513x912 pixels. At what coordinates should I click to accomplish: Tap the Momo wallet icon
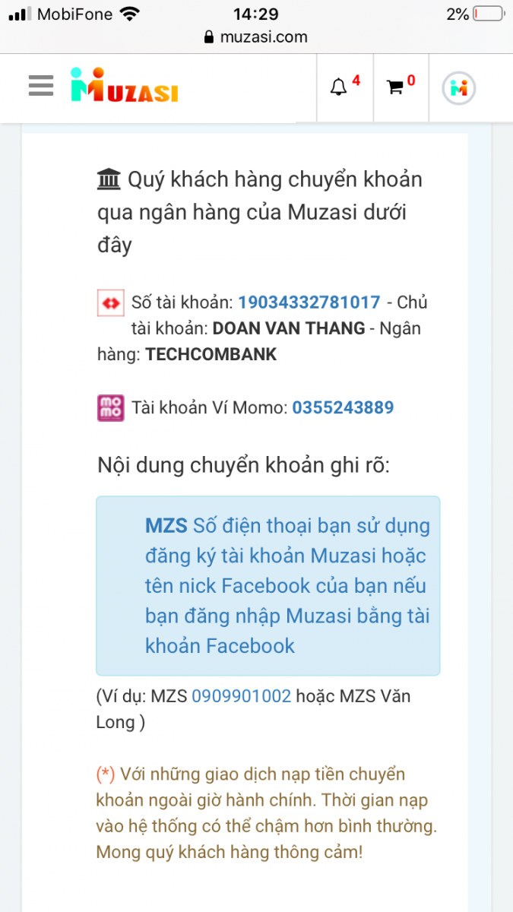click(x=111, y=408)
